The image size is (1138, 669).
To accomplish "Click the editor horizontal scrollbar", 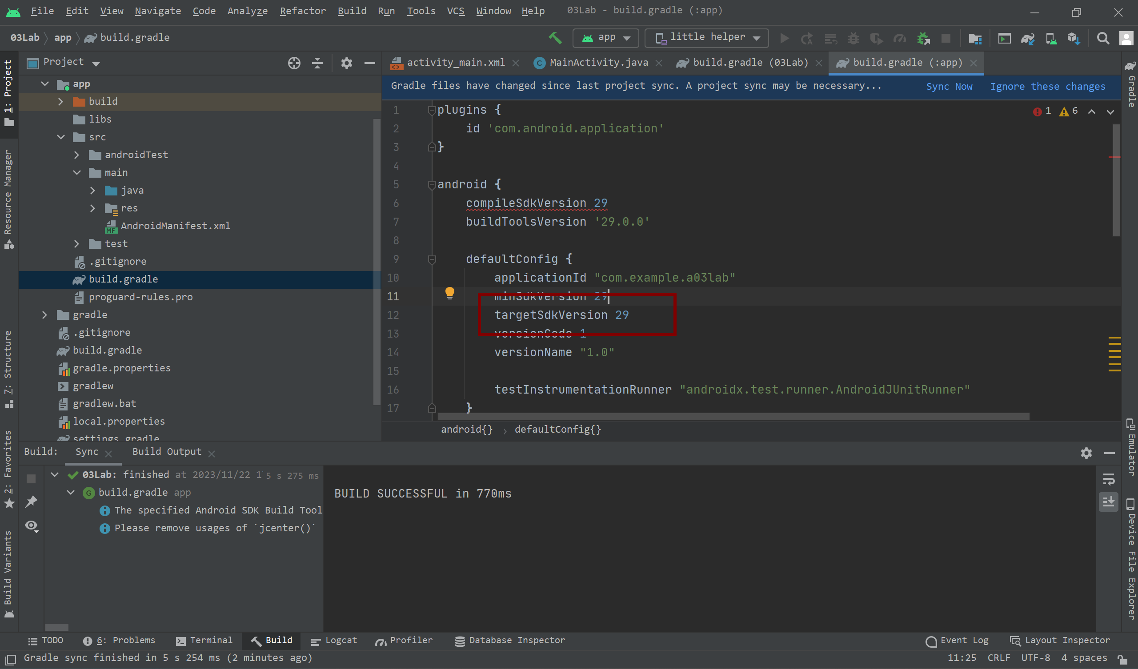I will 733,417.
